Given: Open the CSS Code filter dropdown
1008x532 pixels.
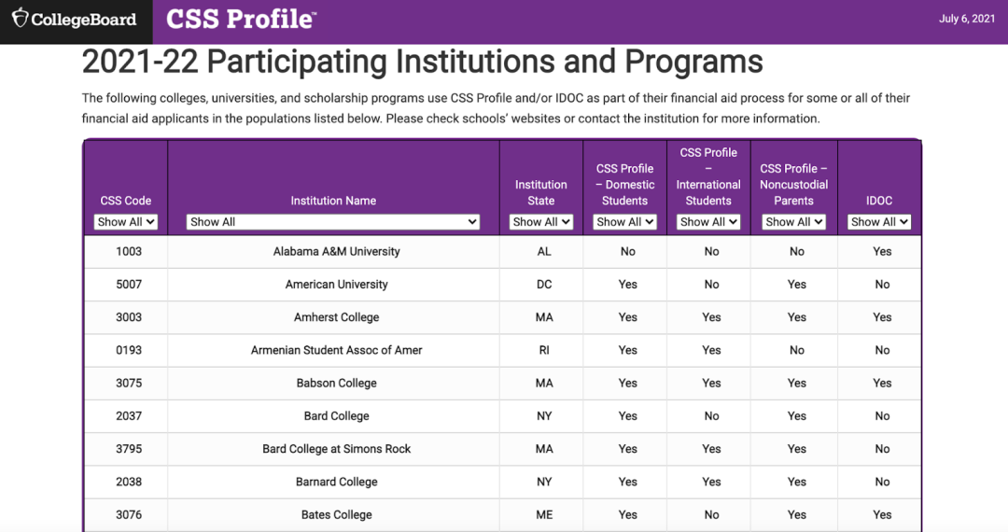Looking at the screenshot, I should pyautogui.click(x=126, y=222).
